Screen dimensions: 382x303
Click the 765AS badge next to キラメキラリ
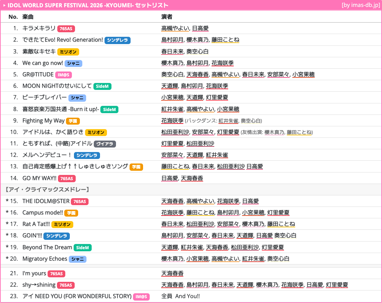66,29
